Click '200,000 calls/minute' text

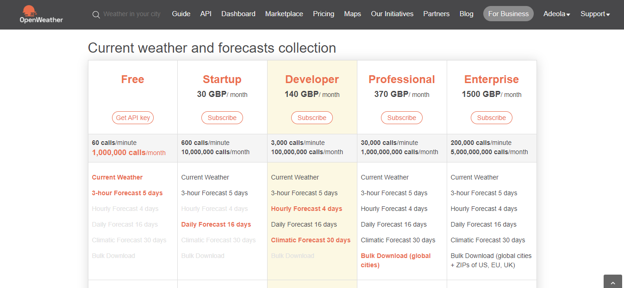481,143
